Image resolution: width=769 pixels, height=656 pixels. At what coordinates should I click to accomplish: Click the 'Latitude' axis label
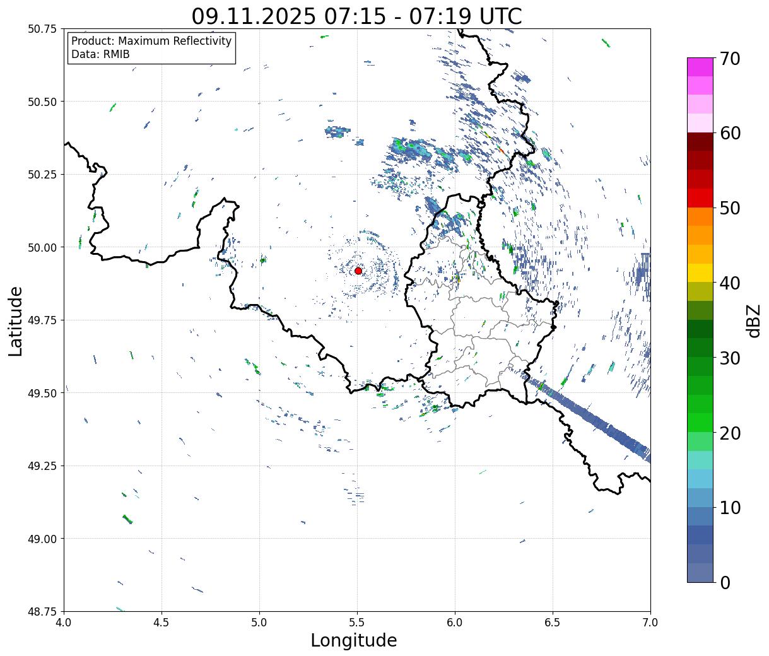16,321
